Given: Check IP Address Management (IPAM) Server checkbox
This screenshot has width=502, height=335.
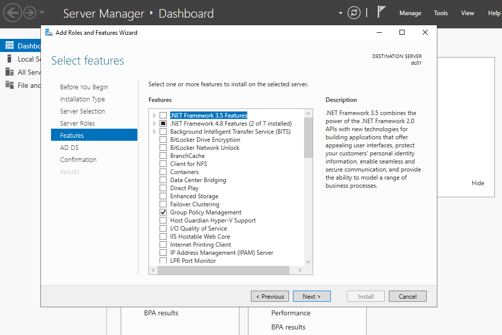Looking at the screenshot, I should coord(163,252).
